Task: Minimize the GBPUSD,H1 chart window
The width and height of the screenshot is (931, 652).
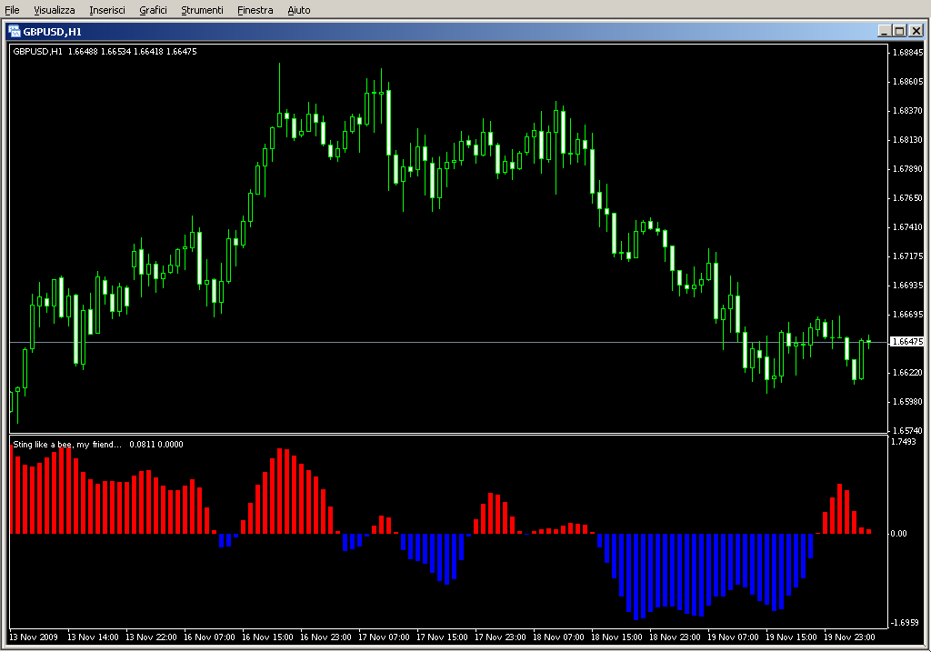Action: [884, 31]
